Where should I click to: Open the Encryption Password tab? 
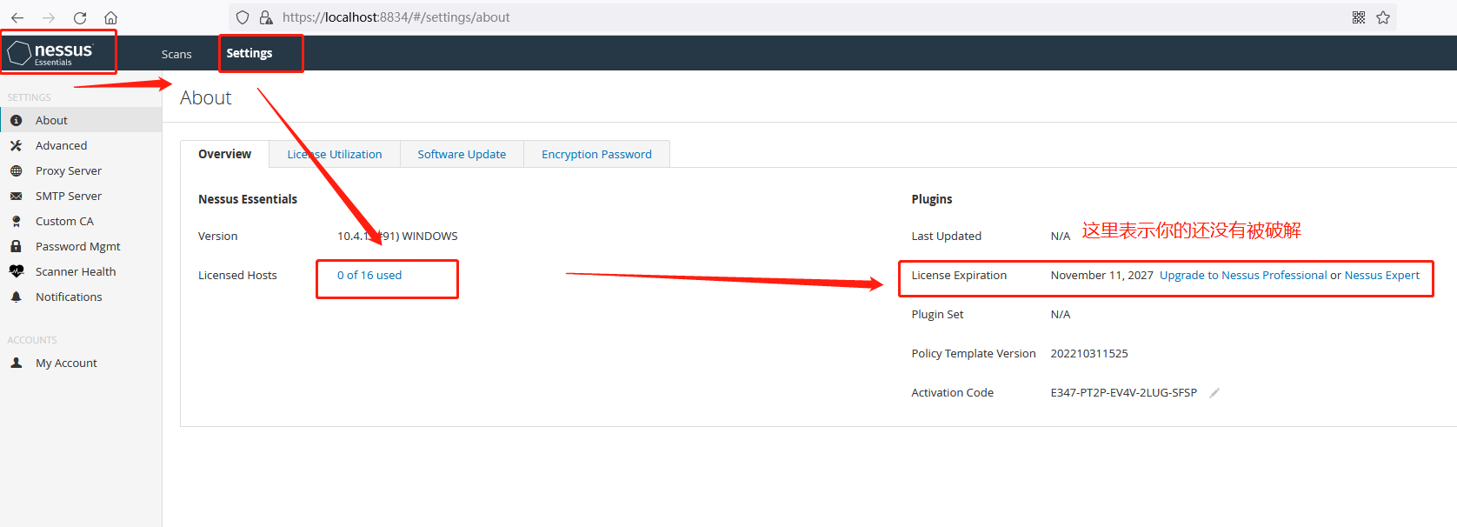(596, 154)
